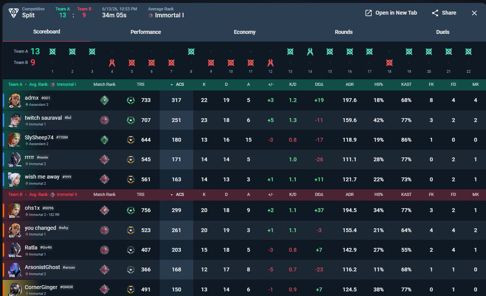Switch to the Scoreboard tab

(47, 32)
